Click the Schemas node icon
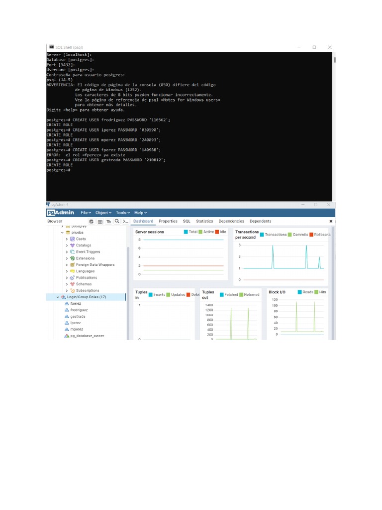Viewport: 382px width, 510px height. pyautogui.click(x=73, y=284)
